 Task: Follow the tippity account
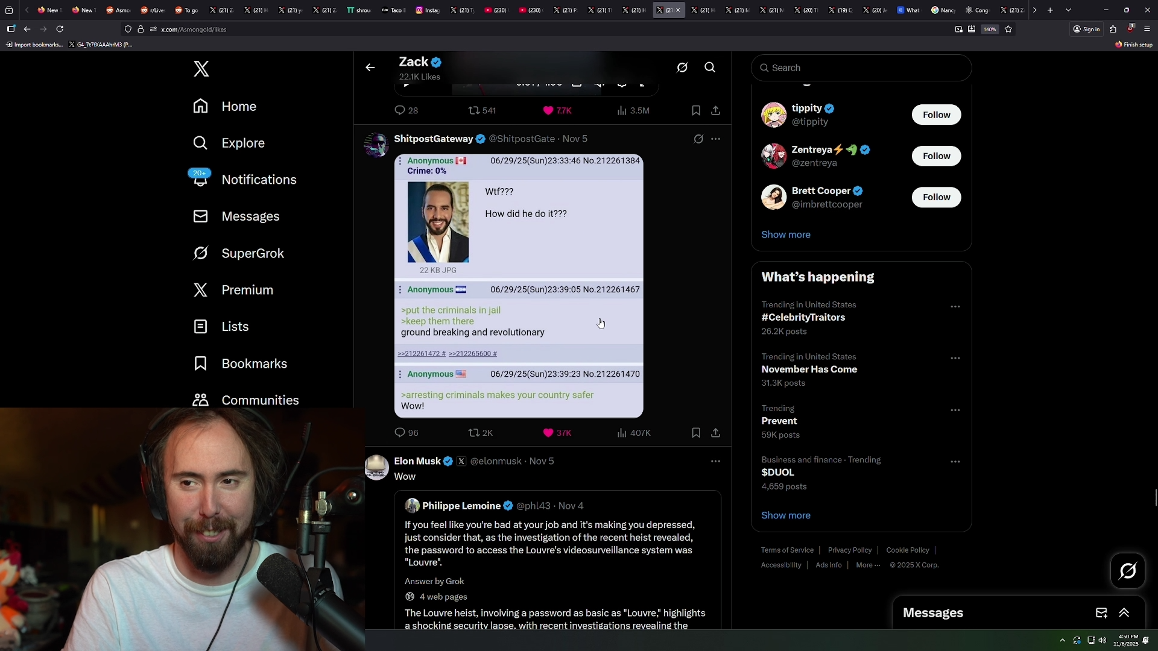[x=936, y=115]
